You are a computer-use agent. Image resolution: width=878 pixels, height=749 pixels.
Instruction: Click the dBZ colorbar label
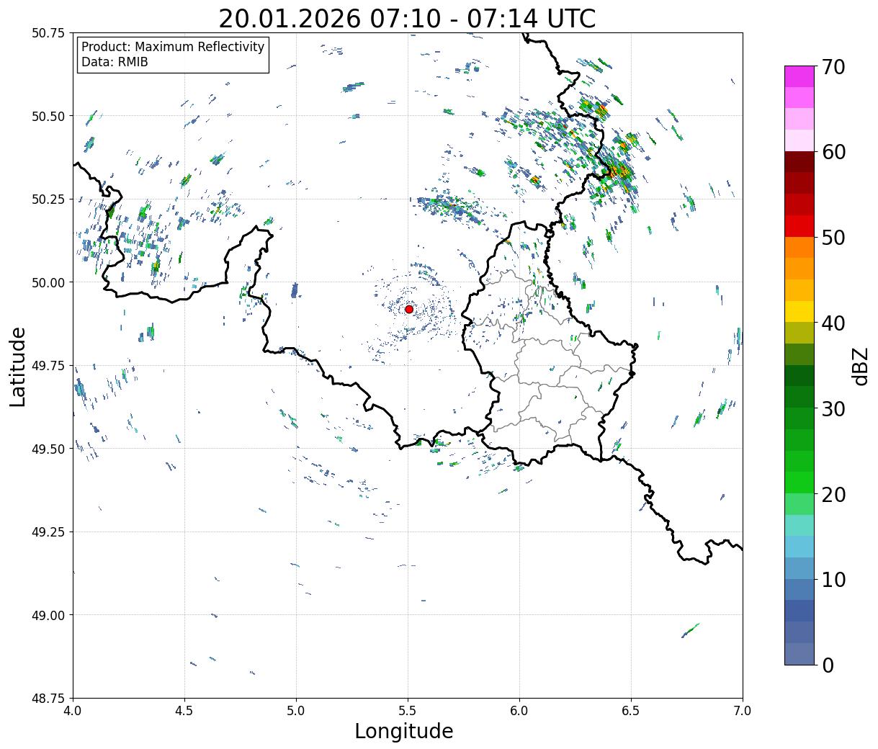click(x=860, y=366)
